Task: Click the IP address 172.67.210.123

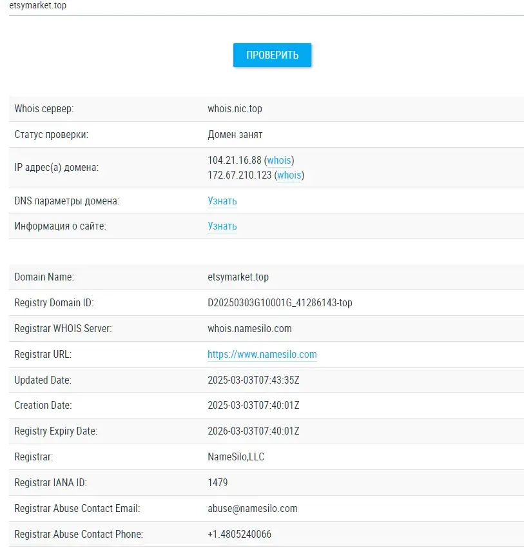Action: coord(240,175)
